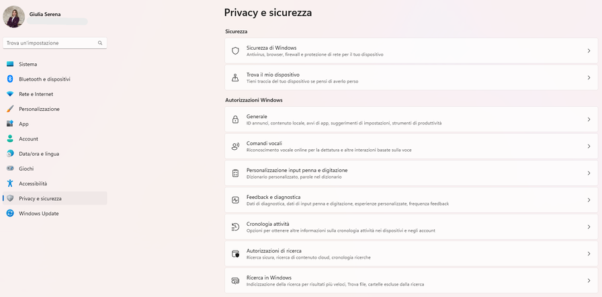Select Bluetooth e dispositivi in sidebar
Viewport: 602px width, 297px height.
point(44,79)
